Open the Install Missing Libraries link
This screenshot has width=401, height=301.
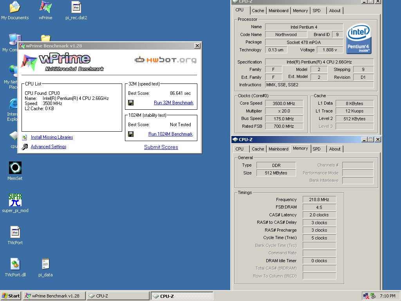(x=52, y=137)
